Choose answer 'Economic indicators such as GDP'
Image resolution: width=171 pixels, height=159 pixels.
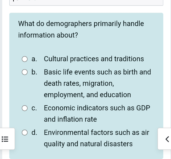(97, 114)
